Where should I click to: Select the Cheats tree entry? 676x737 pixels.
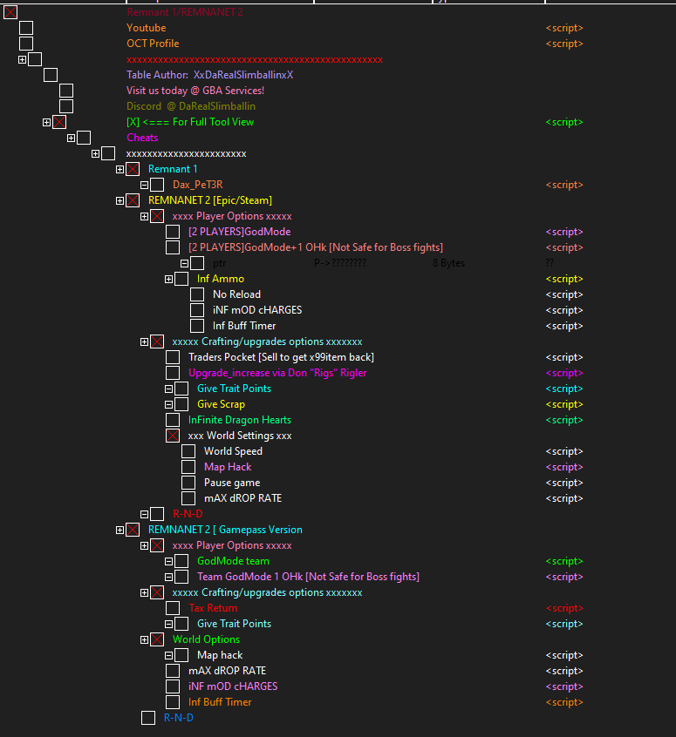(x=142, y=138)
